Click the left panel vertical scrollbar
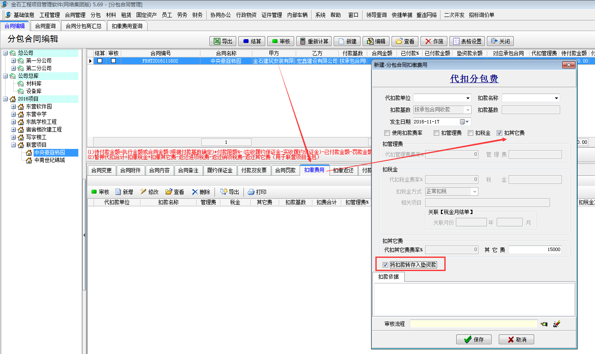This screenshot has width=595, height=354. tap(84, 170)
